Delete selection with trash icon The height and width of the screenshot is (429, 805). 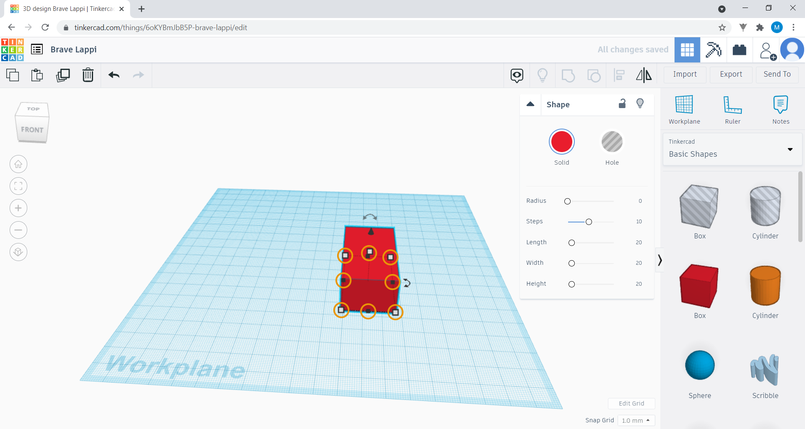88,75
